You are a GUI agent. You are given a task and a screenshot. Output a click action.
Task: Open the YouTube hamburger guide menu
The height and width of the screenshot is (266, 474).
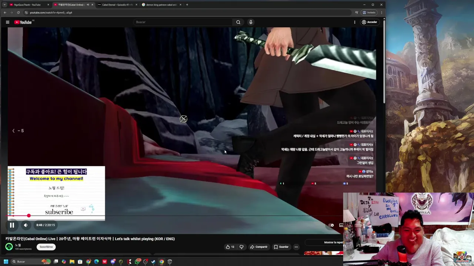(x=7, y=22)
